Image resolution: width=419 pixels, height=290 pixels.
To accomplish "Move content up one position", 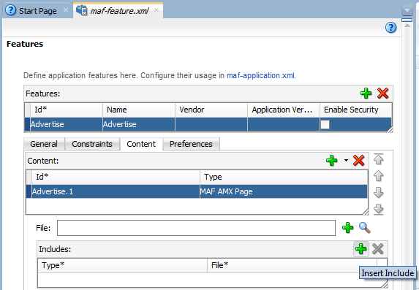I will coord(378,176).
